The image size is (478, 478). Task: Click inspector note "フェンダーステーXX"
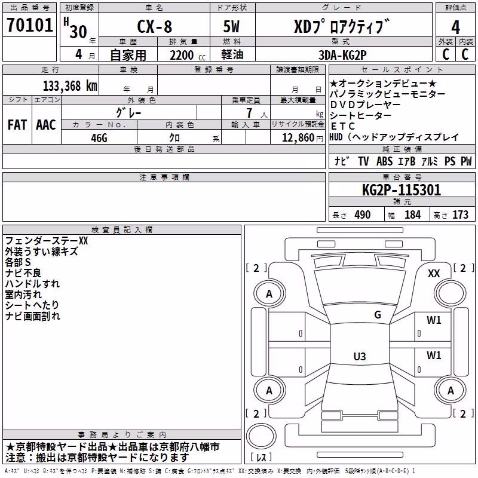click(47, 241)
